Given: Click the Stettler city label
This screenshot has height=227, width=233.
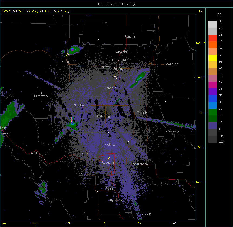Looking at the screenshot, I should tap(171, 64).
